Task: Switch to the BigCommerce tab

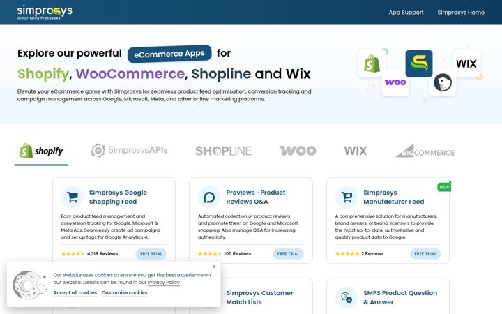Action: pos(425,151)
